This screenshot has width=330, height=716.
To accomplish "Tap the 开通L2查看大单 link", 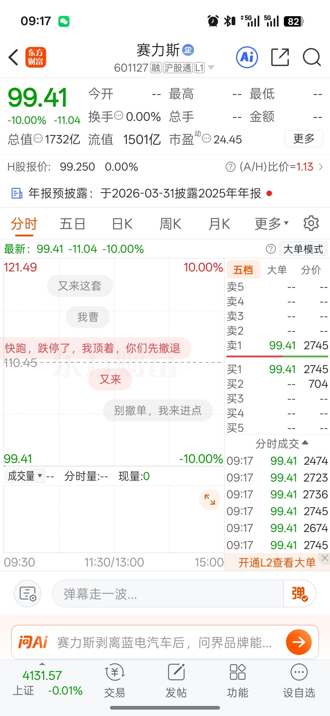I will tap(277, 562).
